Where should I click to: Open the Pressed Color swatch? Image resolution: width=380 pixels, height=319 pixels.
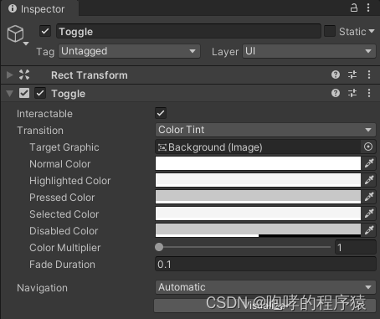[x=258, y=197]
